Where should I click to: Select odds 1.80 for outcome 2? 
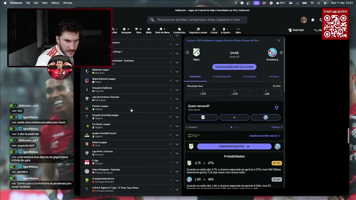pos(266,92)
